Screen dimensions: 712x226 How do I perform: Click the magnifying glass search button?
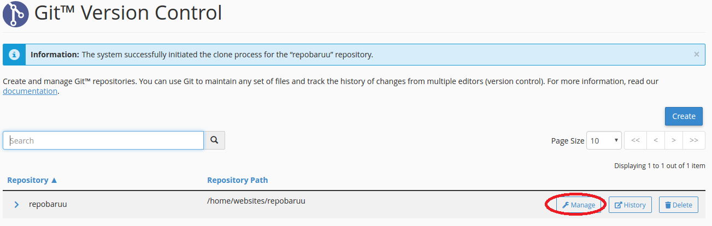[214, 140]
